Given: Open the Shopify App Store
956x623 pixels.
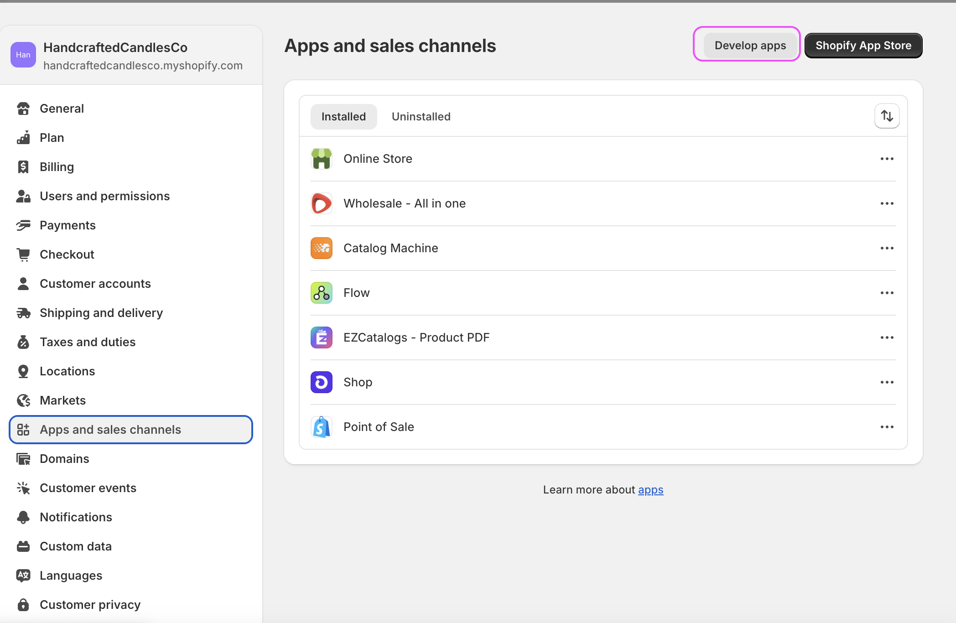Looking at the screenshot, I should 863,46.
